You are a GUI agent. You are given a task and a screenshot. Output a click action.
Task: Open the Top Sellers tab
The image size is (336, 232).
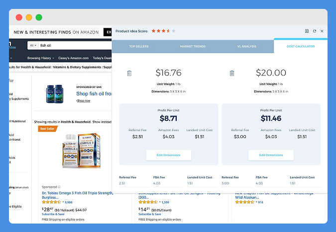coord(139,46)
